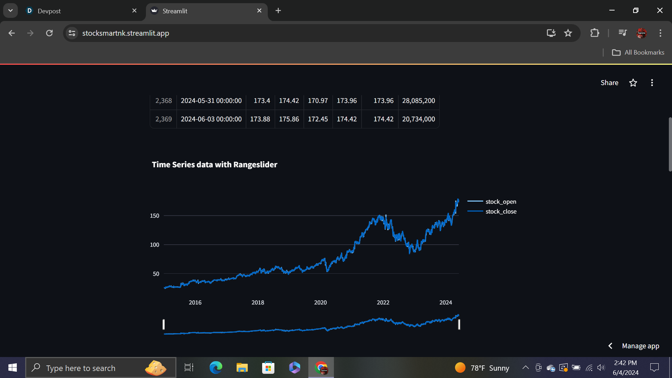Show hidden system tray icons
This screenshot has height=378, width=672.
point(525,367)
